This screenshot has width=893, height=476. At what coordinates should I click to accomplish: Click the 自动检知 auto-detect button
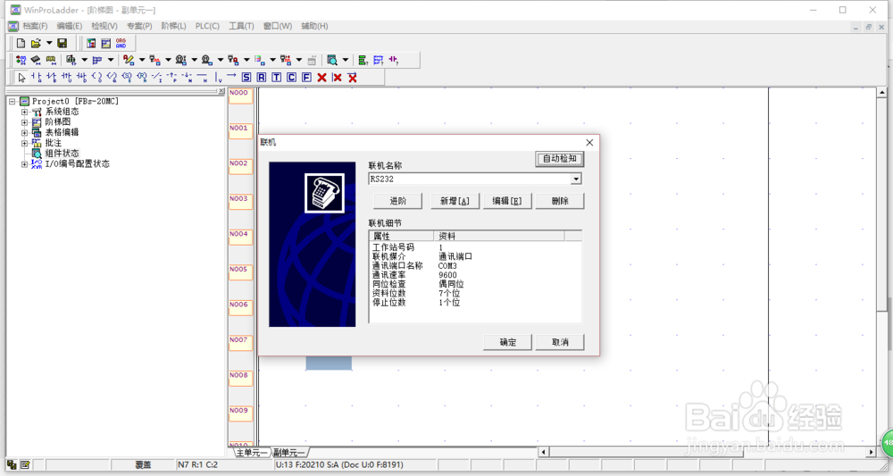(559, 159)
